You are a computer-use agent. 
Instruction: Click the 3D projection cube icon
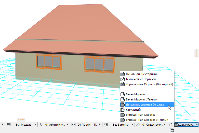click(x=170, y=125)
